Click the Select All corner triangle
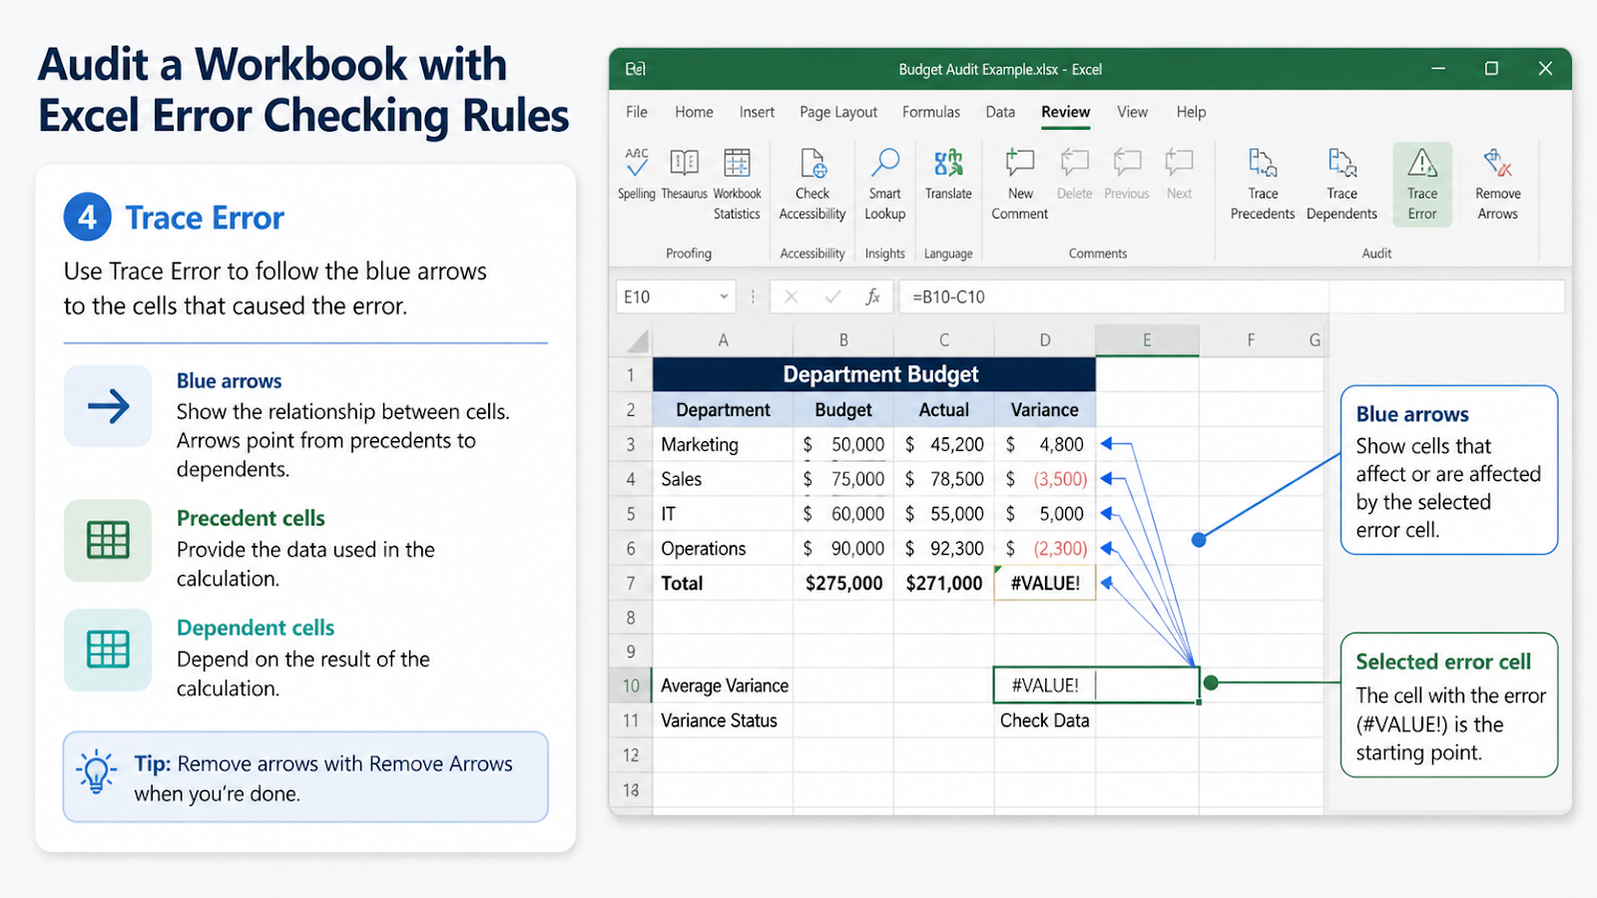 pos(637,342)
